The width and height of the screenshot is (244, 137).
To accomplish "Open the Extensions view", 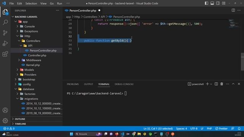I will click(x=5, y=54).
